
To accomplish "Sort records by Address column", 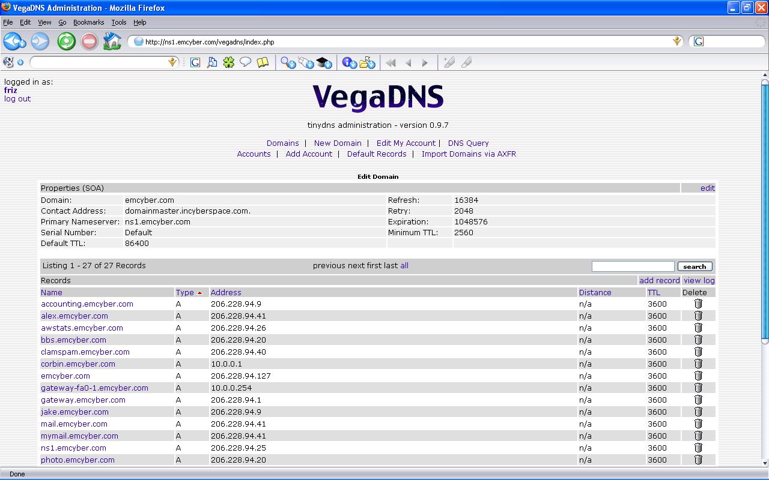I will click(226, 292).
